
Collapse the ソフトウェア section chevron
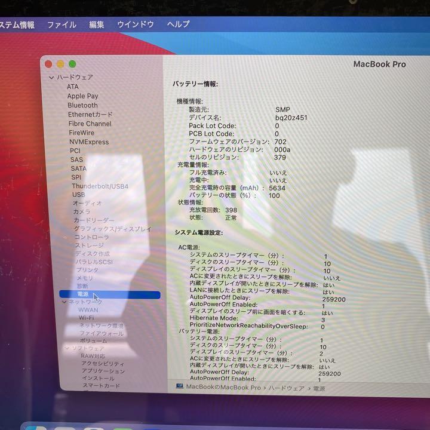67,348
